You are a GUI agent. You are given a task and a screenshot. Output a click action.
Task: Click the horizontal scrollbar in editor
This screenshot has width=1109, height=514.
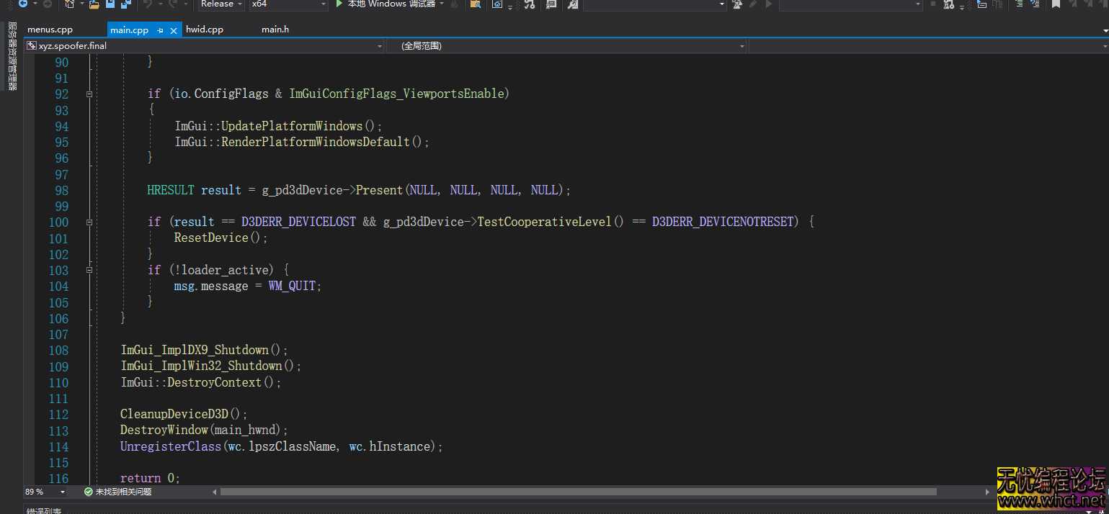coord(578,492)
